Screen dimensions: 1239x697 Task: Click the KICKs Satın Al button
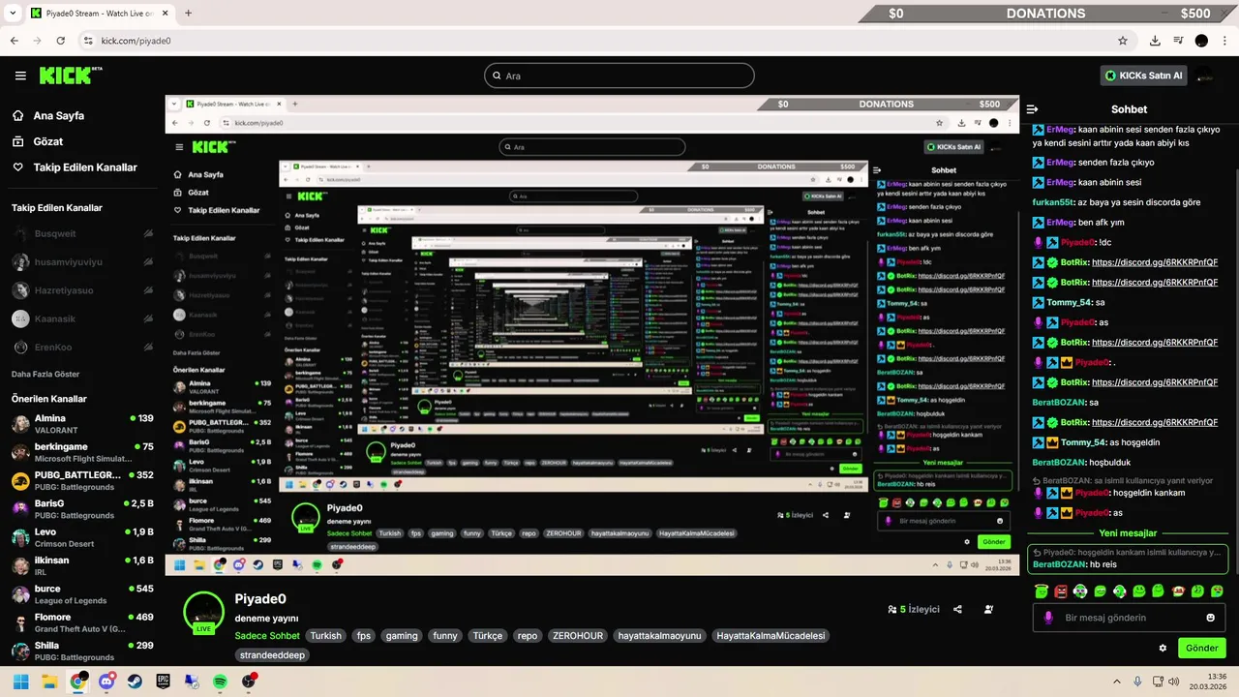coord(1144,76)
